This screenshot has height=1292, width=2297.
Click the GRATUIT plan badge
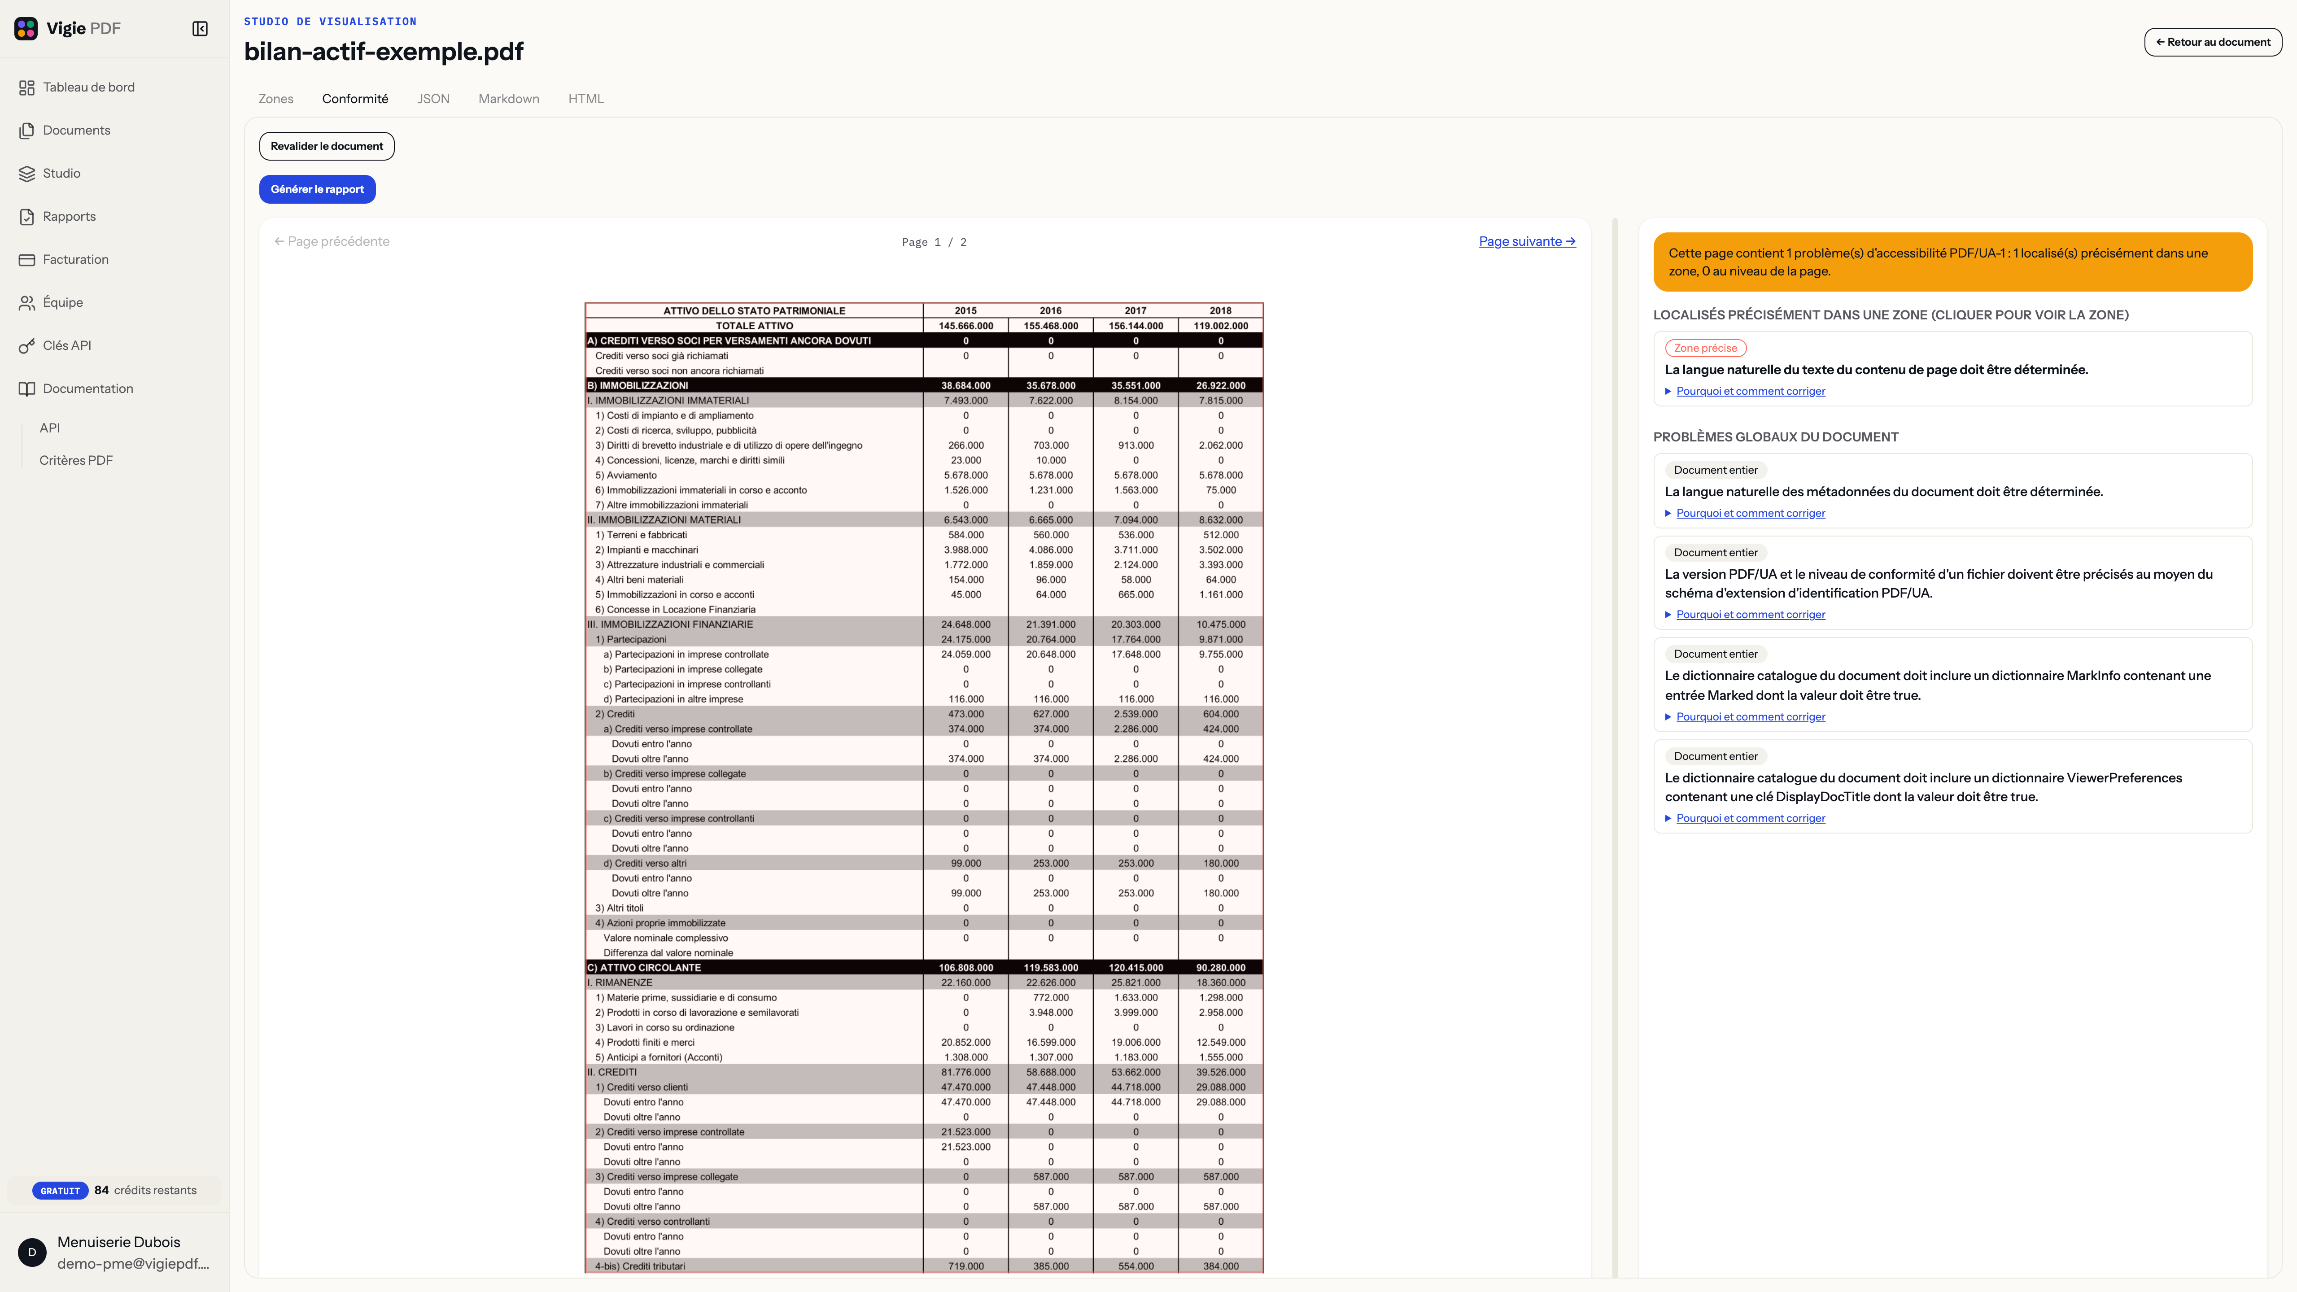click(60, 1191)
